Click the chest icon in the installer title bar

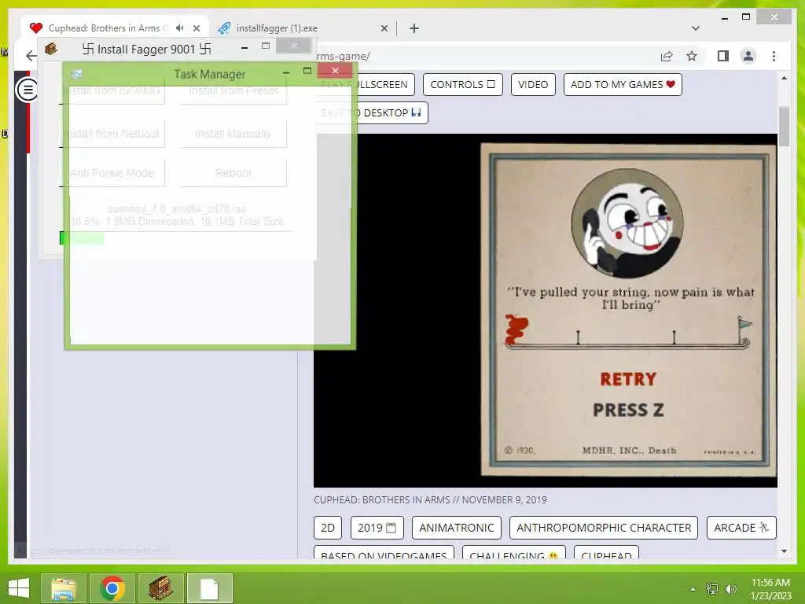click(51, 49)
